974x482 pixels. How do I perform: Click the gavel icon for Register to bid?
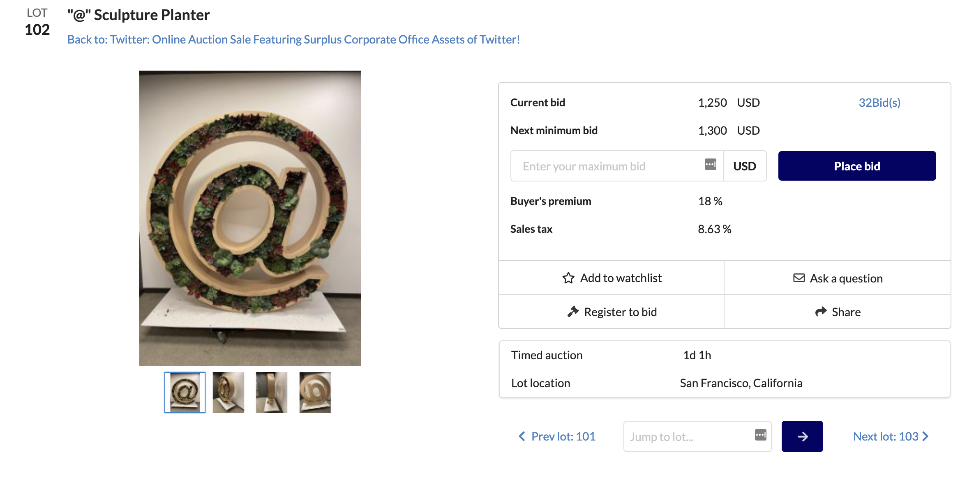[x=573, y=312]
